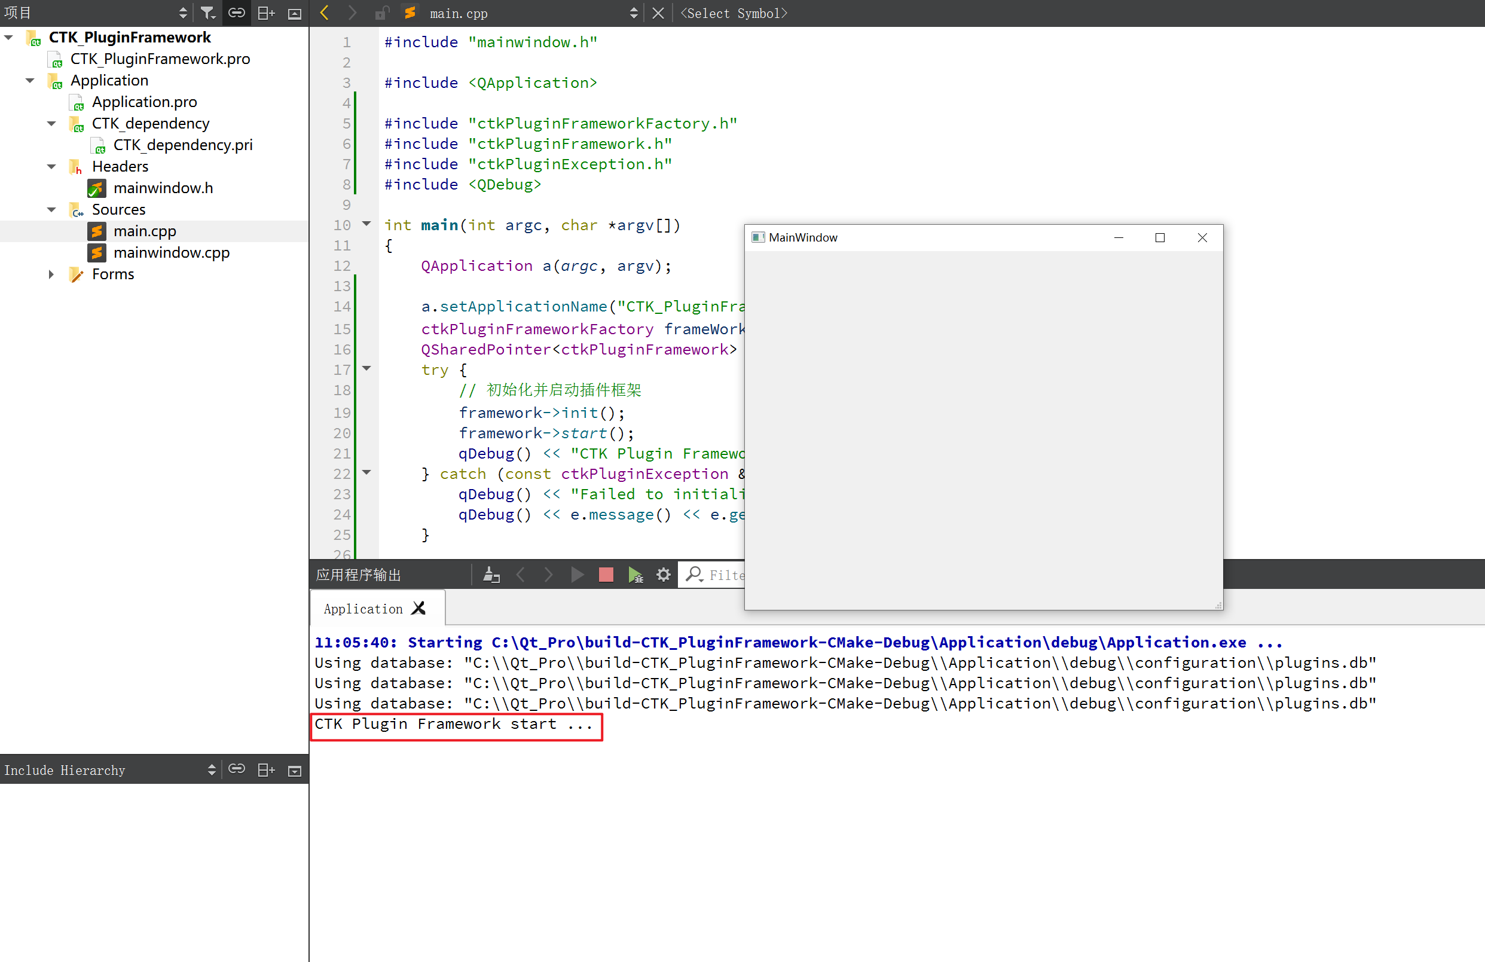
Task: Select mainwindow.cpp in Sources tree
Action: 172,252
